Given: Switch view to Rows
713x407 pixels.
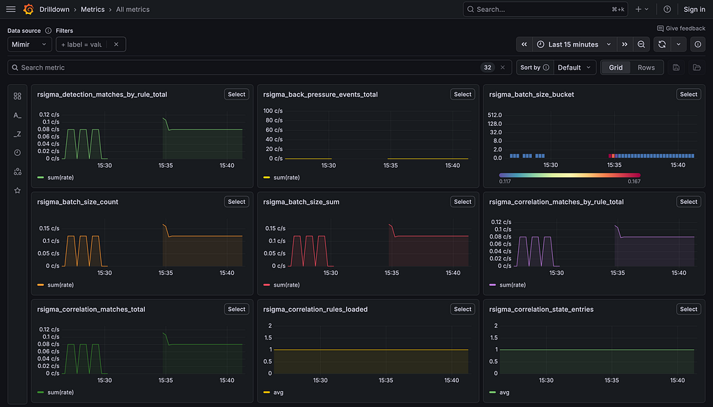Looking at the screenshot, I should point(646,67).
